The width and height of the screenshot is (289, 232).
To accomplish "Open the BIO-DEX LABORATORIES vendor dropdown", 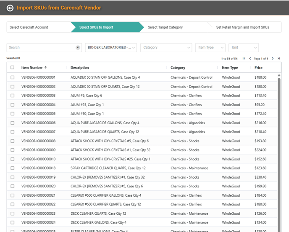I will coord(111,48).
